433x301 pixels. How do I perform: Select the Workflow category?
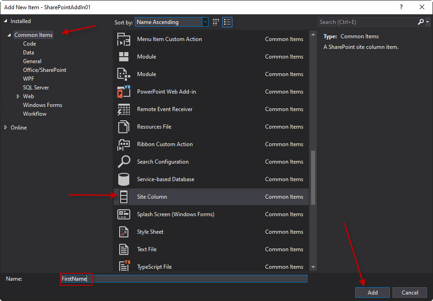point(35,114)
